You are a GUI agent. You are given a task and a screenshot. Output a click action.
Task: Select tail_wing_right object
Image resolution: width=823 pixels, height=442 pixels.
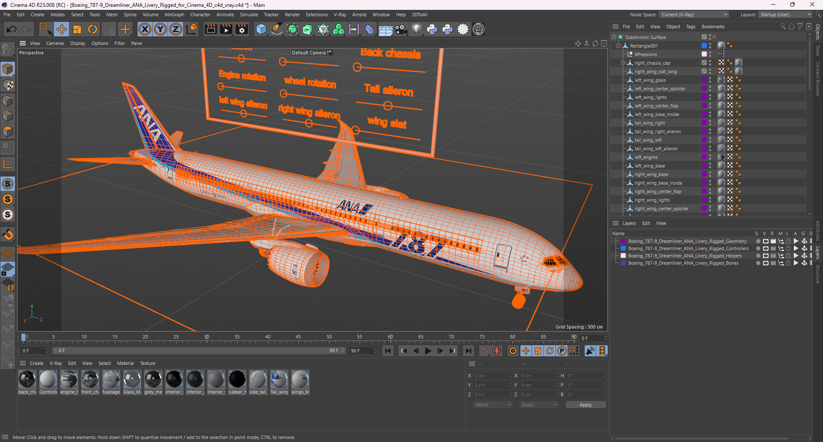click(x=649, y=123)
